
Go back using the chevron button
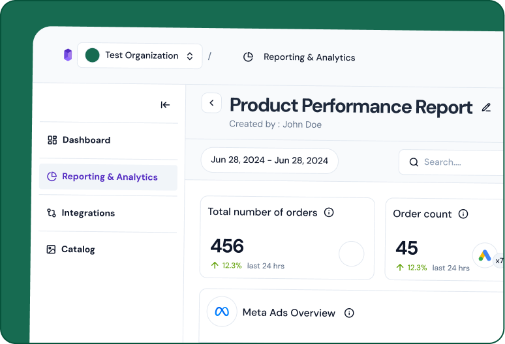pyautogui.click(x=211, y=103)
